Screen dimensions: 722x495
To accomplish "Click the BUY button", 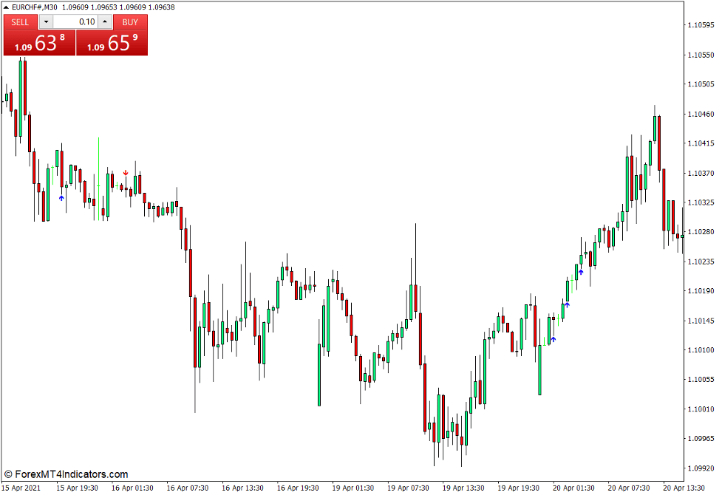I will [130, 22].
